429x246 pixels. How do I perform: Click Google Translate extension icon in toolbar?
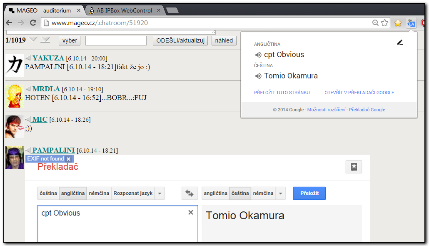(x=411, y=23)
